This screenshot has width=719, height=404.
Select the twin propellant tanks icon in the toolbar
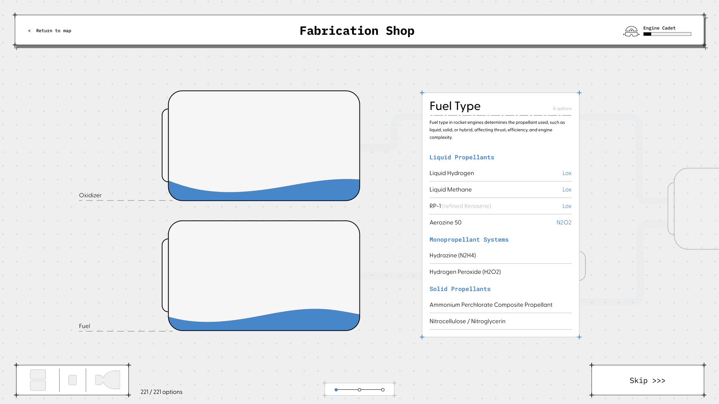37,380
